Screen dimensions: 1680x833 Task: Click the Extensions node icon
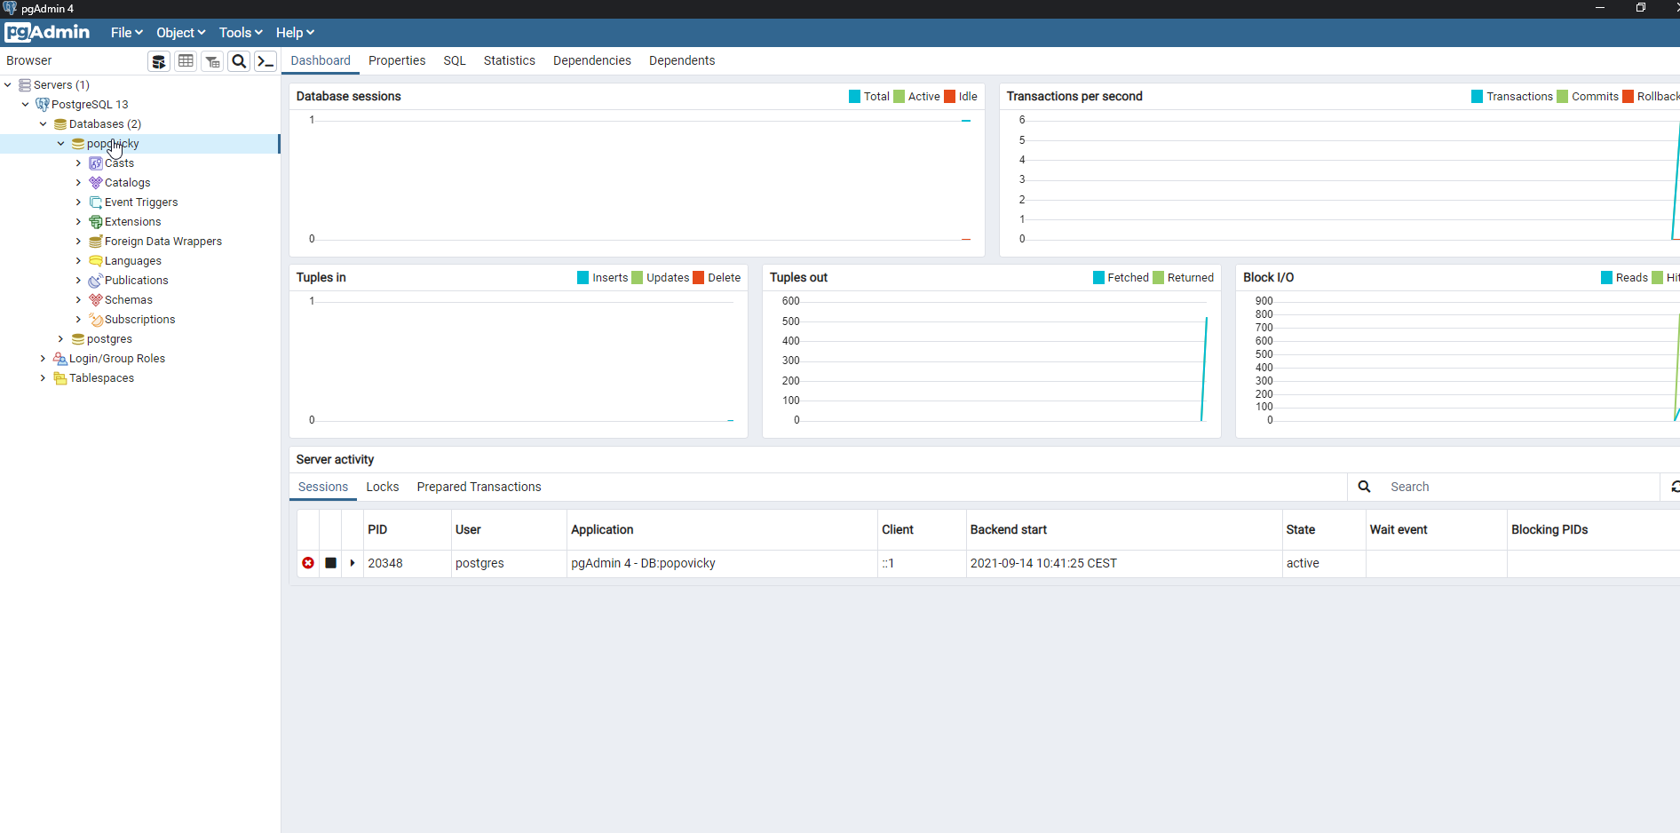[x=96, y=222]
